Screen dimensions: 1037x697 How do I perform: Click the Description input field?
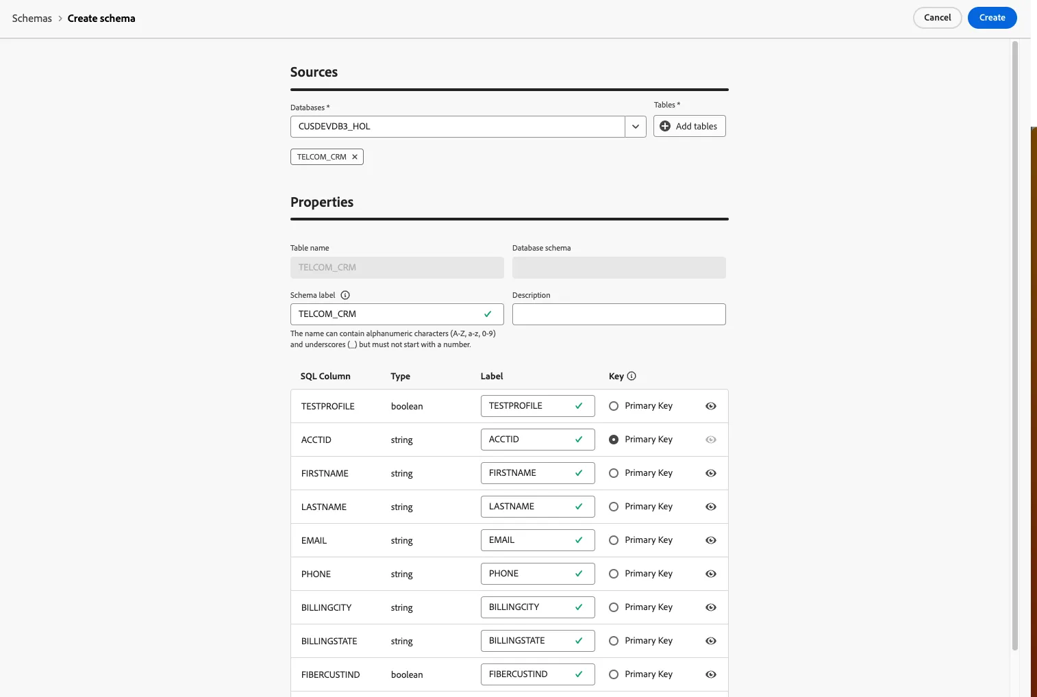click(x=619, y=314)
